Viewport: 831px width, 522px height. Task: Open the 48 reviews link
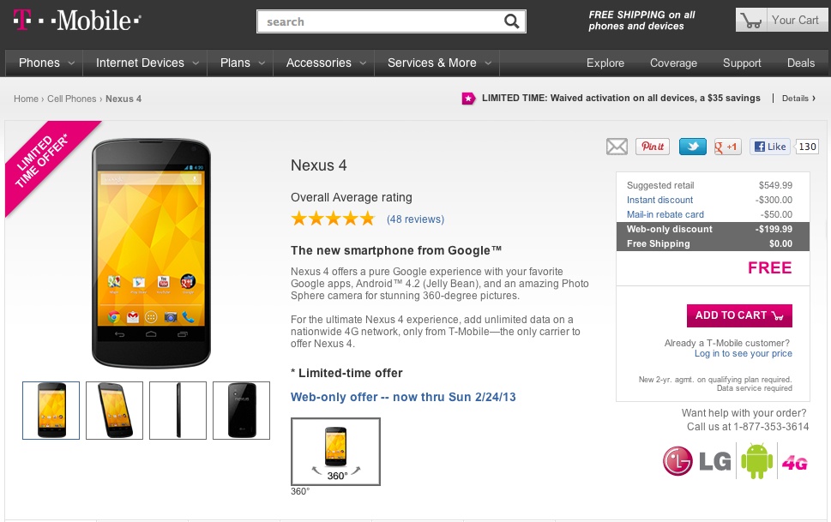tap(415, 219)
